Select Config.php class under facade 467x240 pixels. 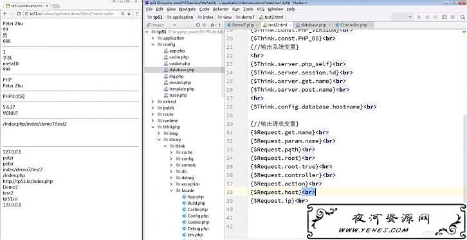click(196, 216)
